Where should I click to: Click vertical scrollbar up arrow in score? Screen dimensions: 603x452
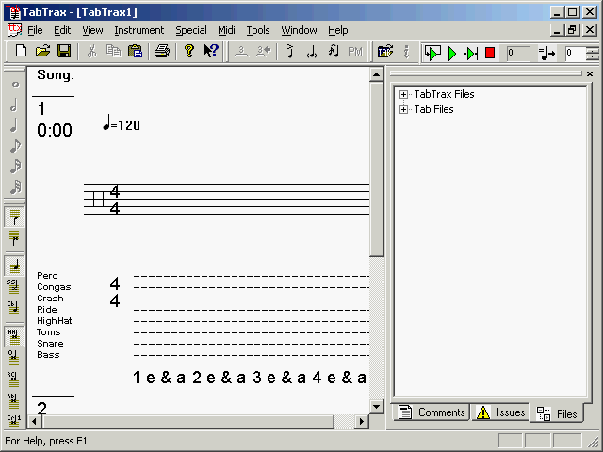(x=377, y=74)
